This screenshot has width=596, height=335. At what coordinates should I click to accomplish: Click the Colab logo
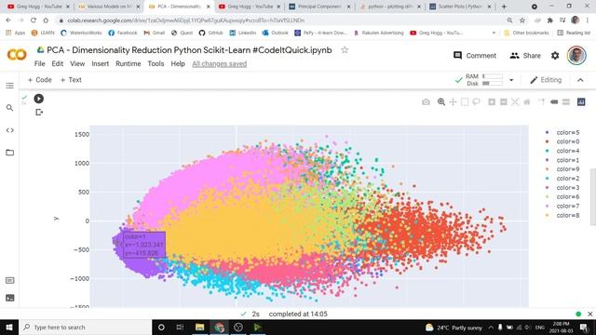coord(17,55)
